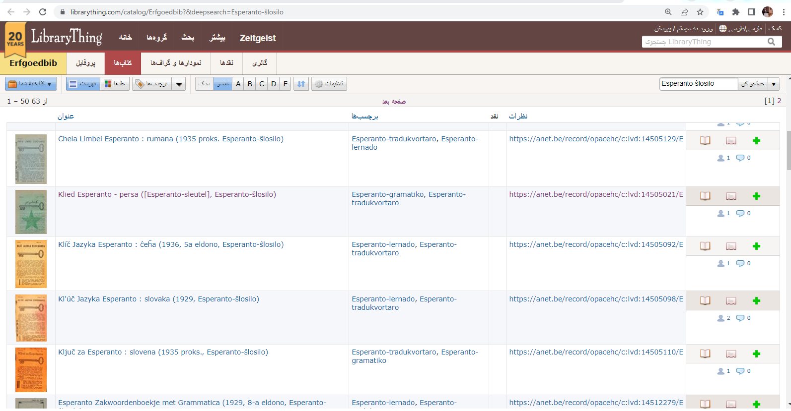
Task: Open the Kľúč Jazyka Esperanto slovaka title link
Action: 158,299
